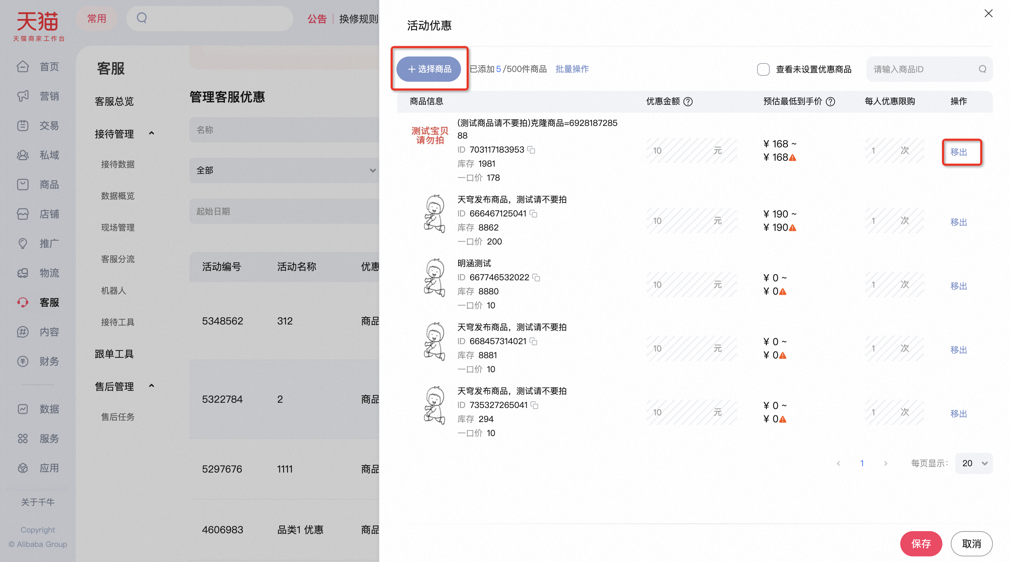Copy product ID 667746532022
This screenshot has width=1009, height=562.
536,277
